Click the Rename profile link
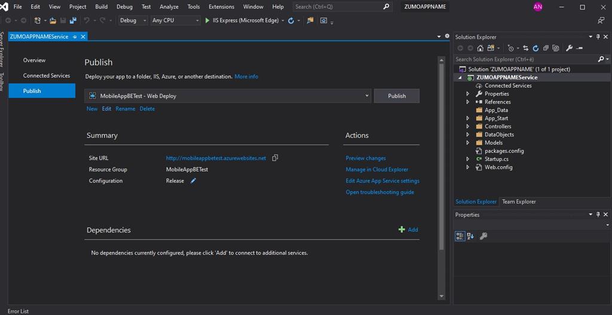The width and height of the screenshot is (612, 315). [x=126, y=109]
